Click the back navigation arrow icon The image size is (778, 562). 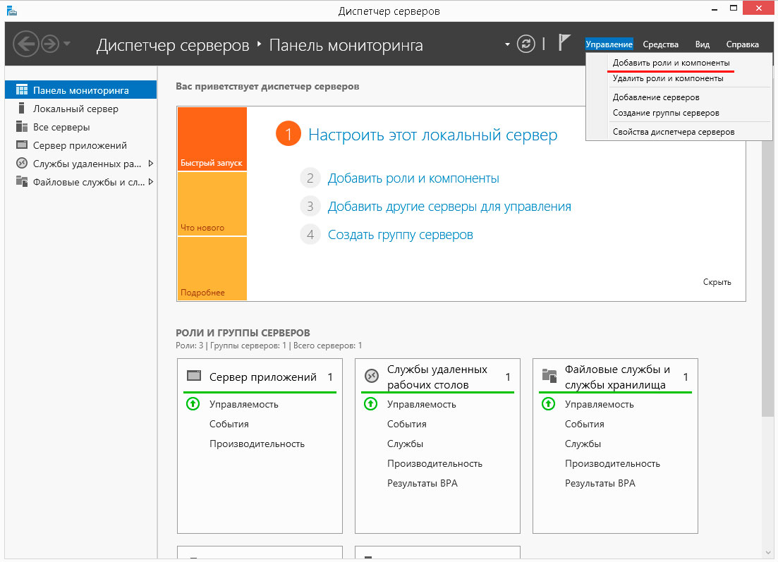pyautogui.click(x=26, y=44)
